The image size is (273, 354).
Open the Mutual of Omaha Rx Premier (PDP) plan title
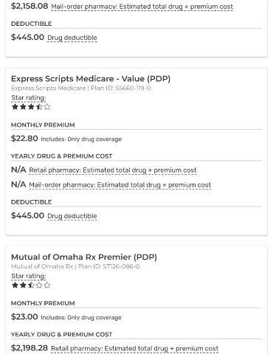pyautogui.click(x=84, y=257)
